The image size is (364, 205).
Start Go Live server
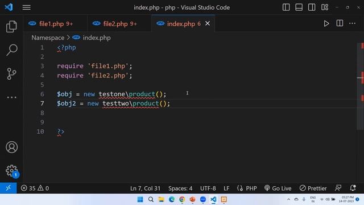278,188
